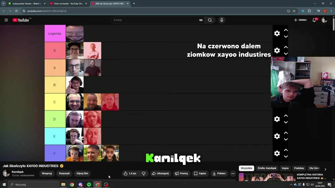Toggle Zapisz to save the video
The width and height of the screenshot is (335, 188).
[x=200, y=173]
